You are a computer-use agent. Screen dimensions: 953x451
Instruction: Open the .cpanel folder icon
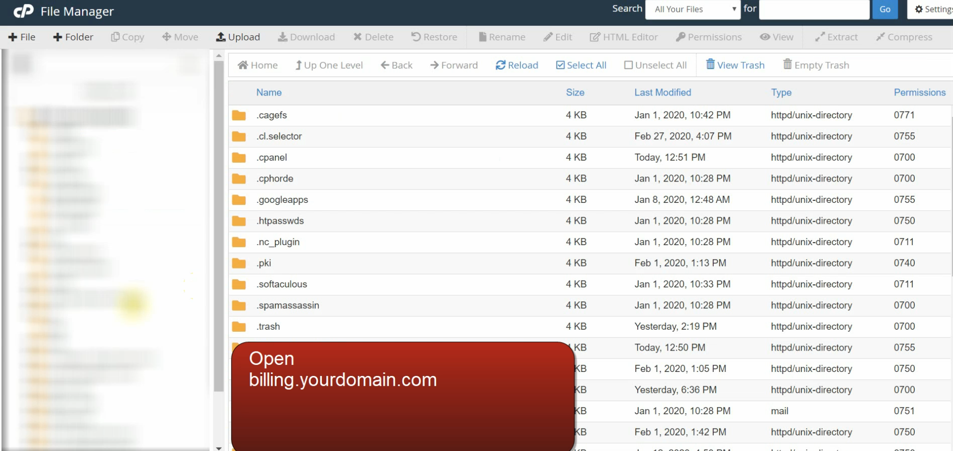(x=239, y=158)
